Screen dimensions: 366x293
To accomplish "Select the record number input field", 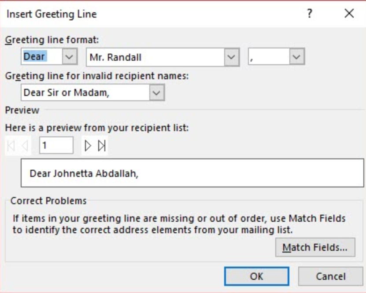I will 56,146.
